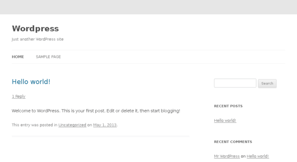Viewport: 297px width, 162px height.
Task: Focus the sidebar search text field
Action: pos(235,83)
